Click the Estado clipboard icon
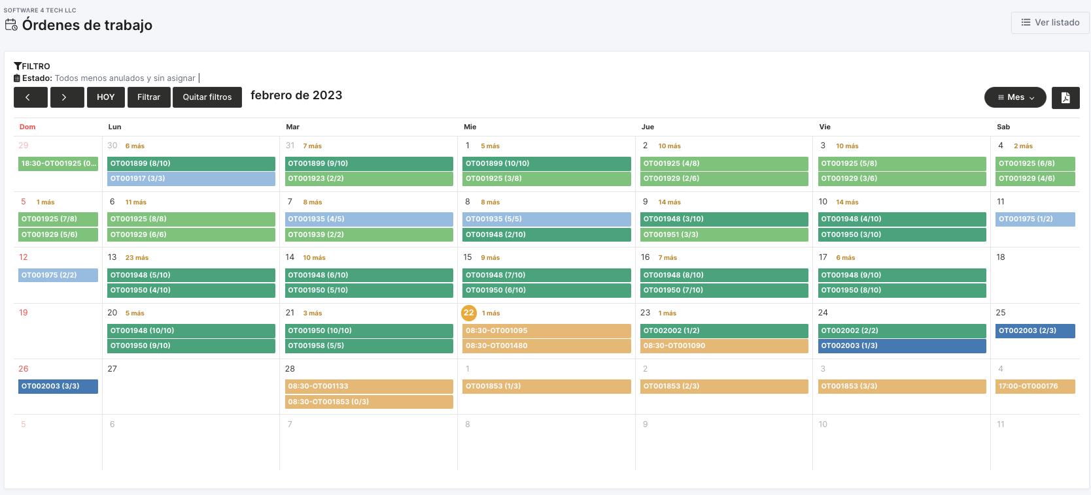 point(17,78)
